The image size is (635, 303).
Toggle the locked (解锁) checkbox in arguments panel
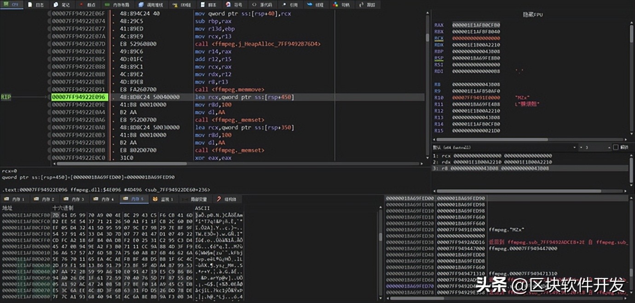tap(616, 147)
